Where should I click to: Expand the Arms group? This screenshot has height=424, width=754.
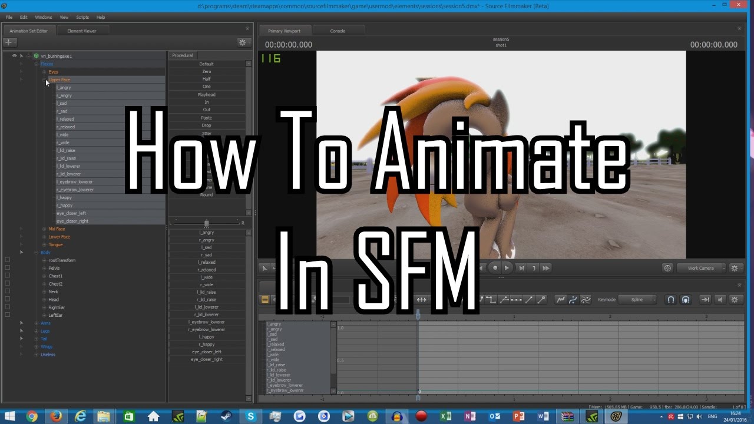coord(37,323)
